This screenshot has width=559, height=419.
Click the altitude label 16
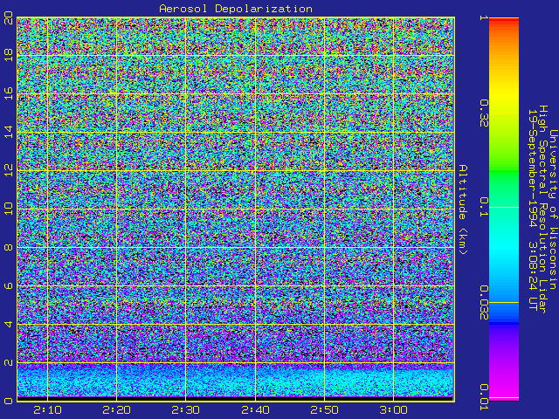(8, 93)
